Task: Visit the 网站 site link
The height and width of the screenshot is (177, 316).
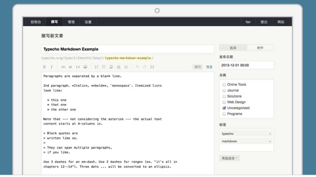Action: [281, 22]
